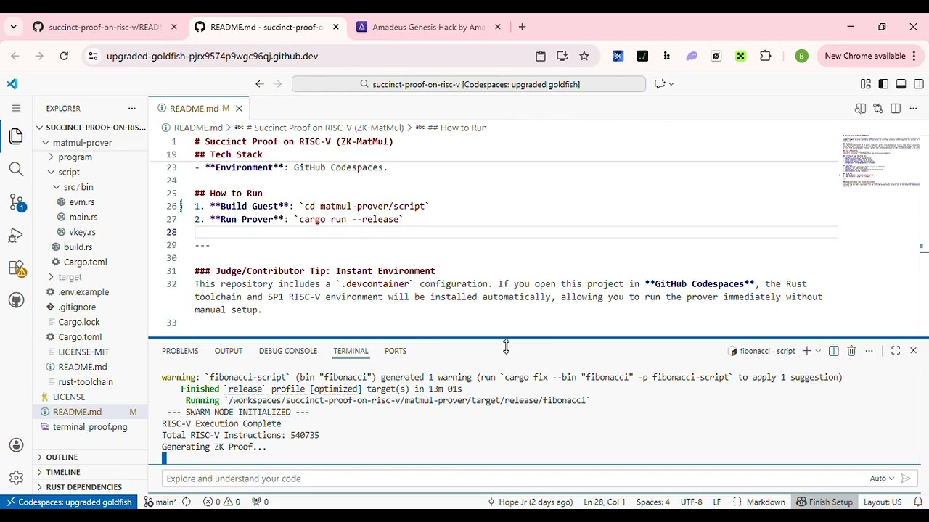Close the README.md editor tab
The image size is (929, 522).
tap(238, 109)
